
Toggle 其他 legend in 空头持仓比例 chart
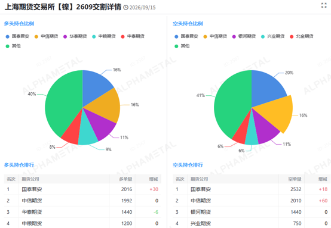(x=182, y=46)
